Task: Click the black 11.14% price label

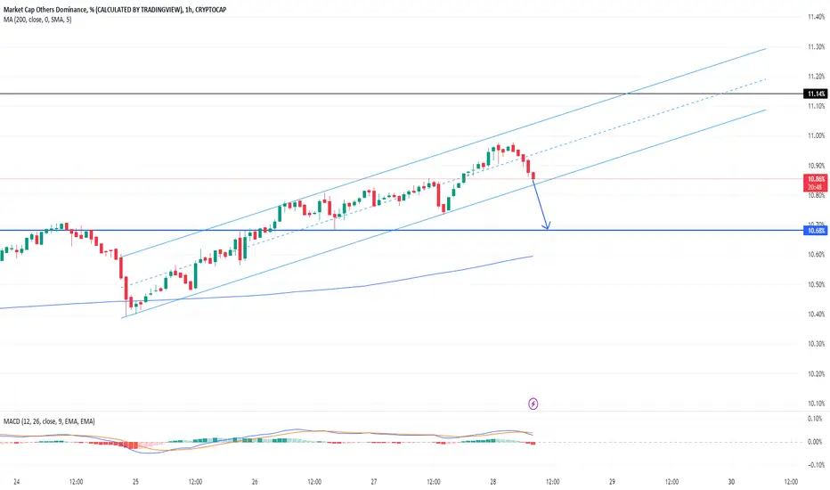Action: click(815, 94)
